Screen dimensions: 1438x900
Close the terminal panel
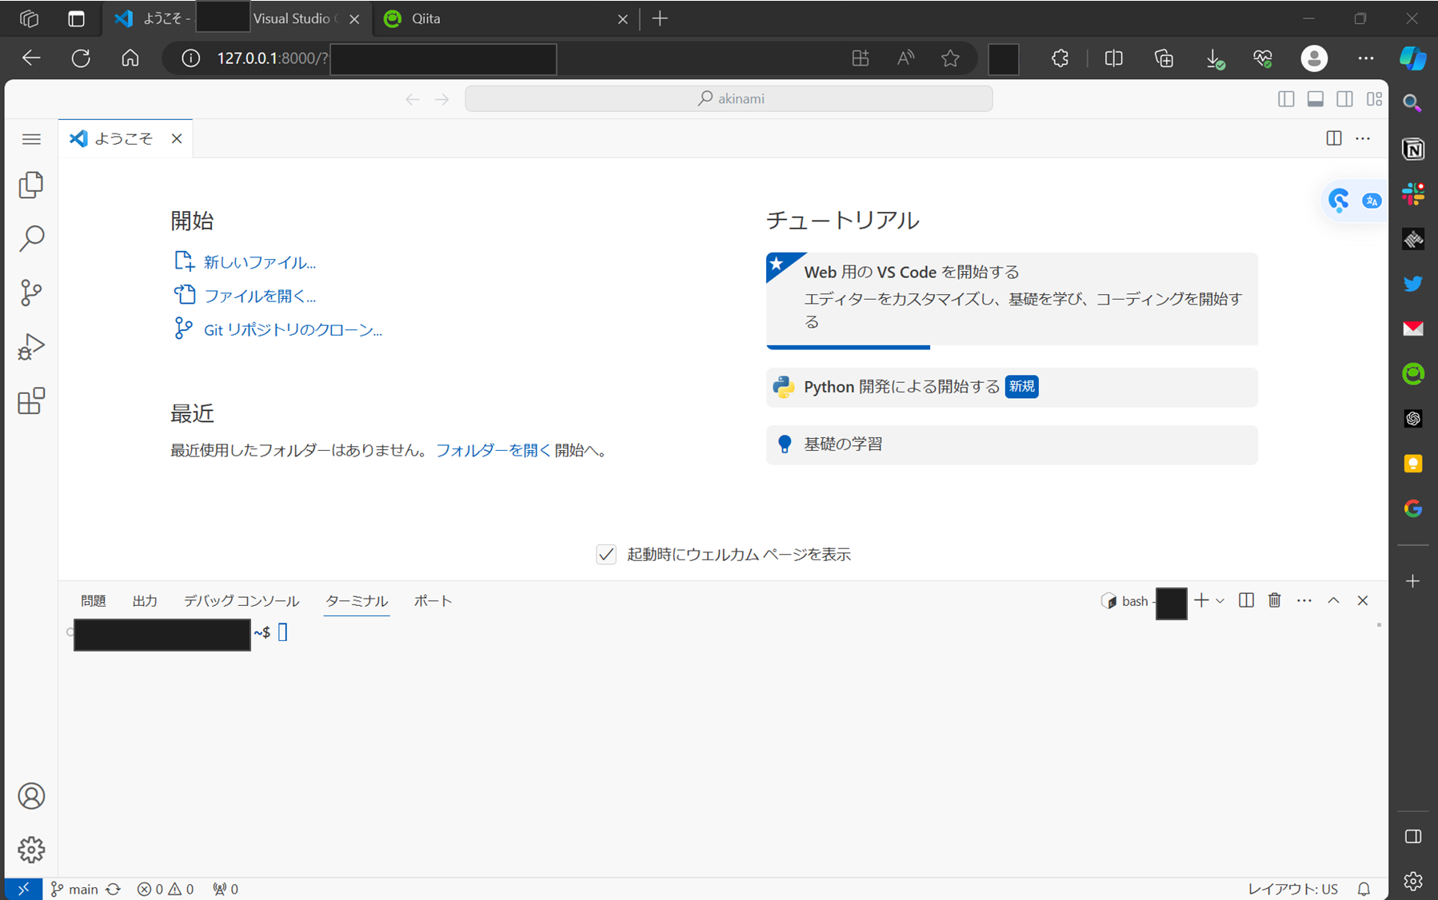(1363, 600)
